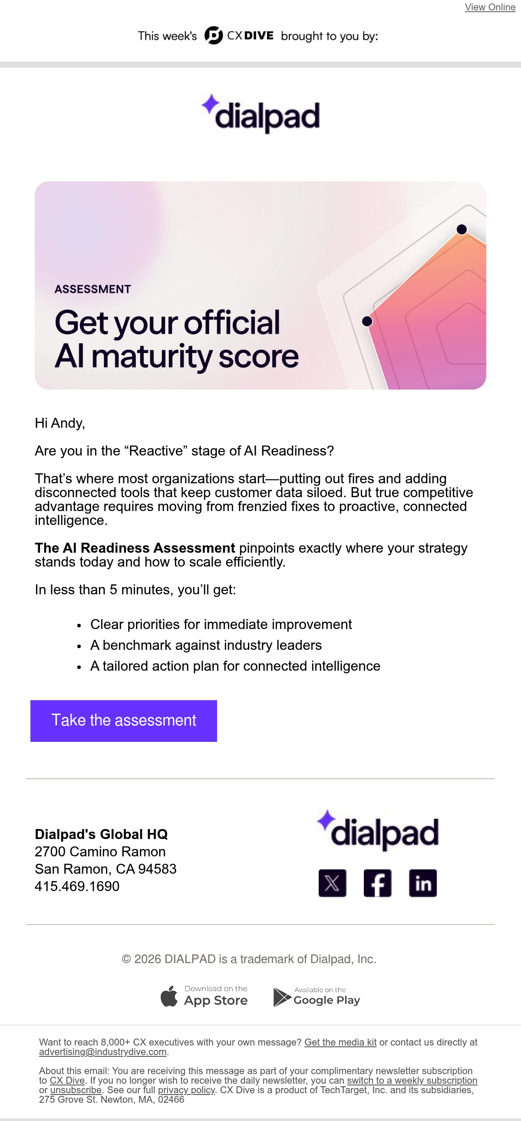521x1121 pixels.
Task: Open the CX Dive footer link
Action: 67,1081
